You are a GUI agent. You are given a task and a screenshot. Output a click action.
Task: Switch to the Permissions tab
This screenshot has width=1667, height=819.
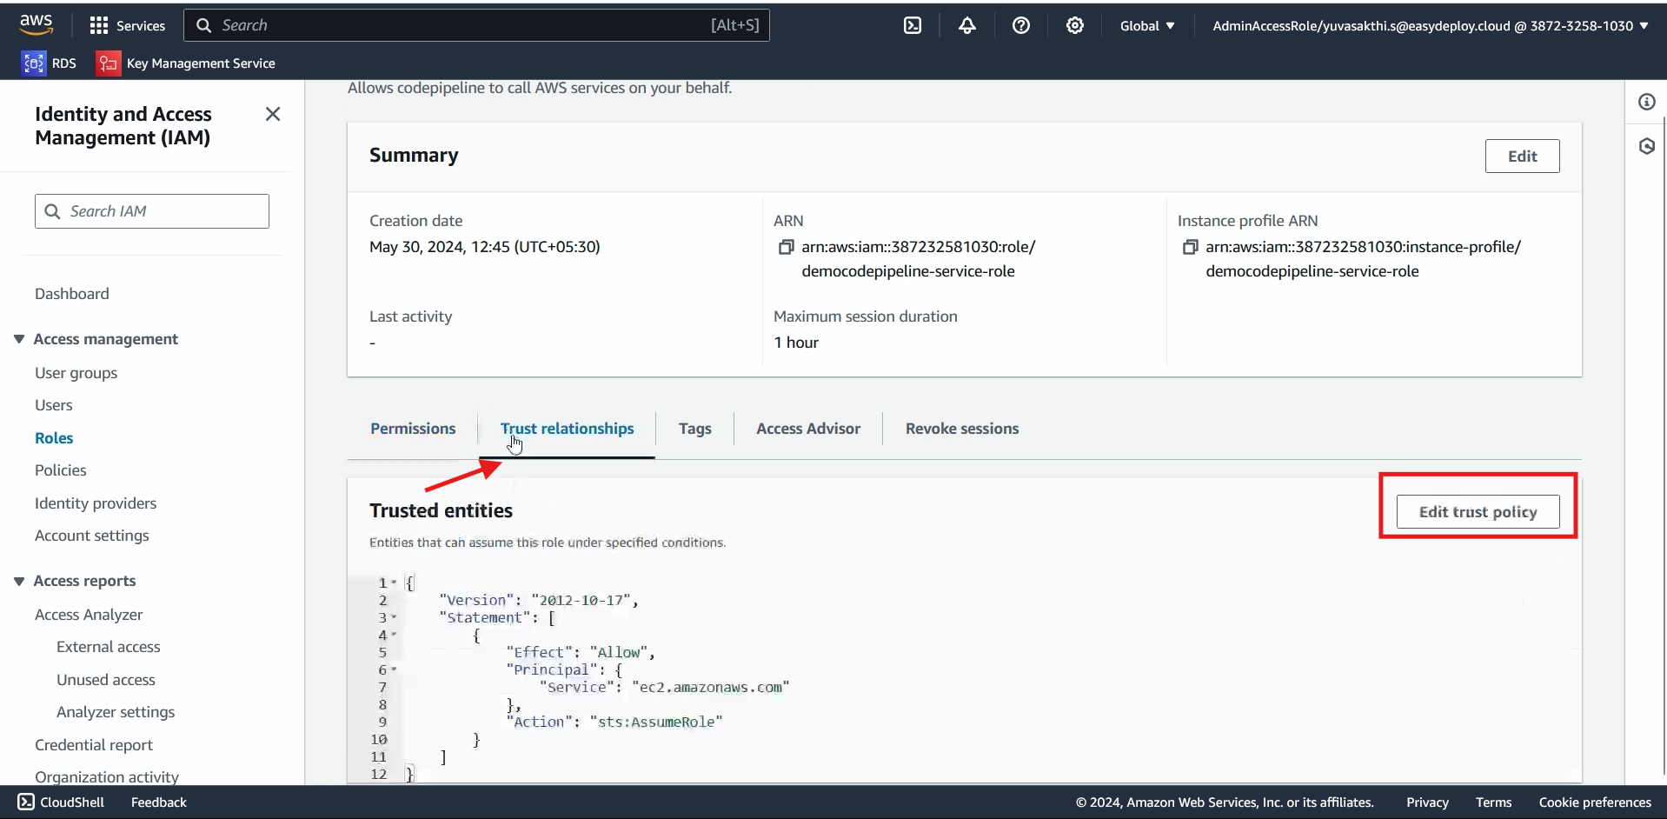point(413,429)
